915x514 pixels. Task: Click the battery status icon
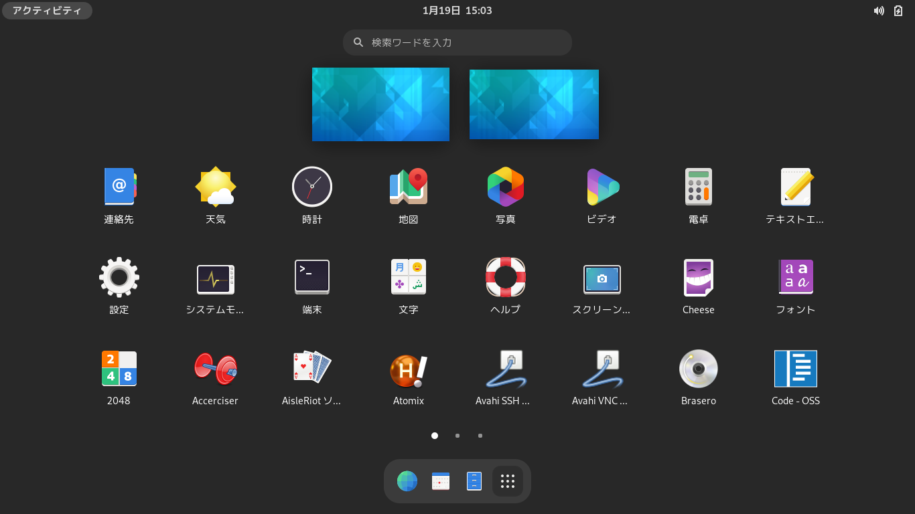(899, 11)
